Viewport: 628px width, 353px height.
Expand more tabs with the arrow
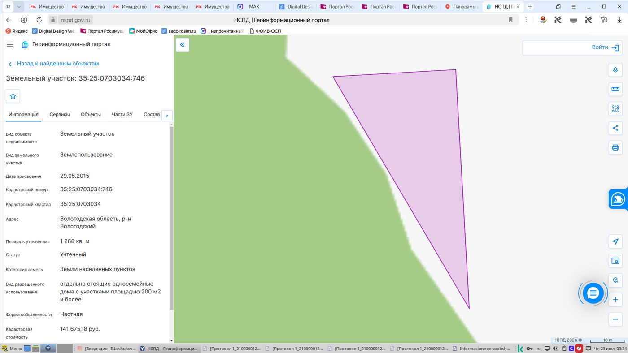click(x=167, y=116)
